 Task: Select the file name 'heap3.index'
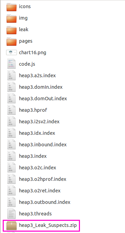33,156
